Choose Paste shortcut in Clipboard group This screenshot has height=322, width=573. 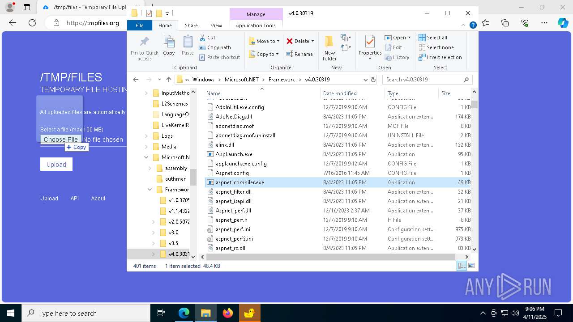point(219,57)
